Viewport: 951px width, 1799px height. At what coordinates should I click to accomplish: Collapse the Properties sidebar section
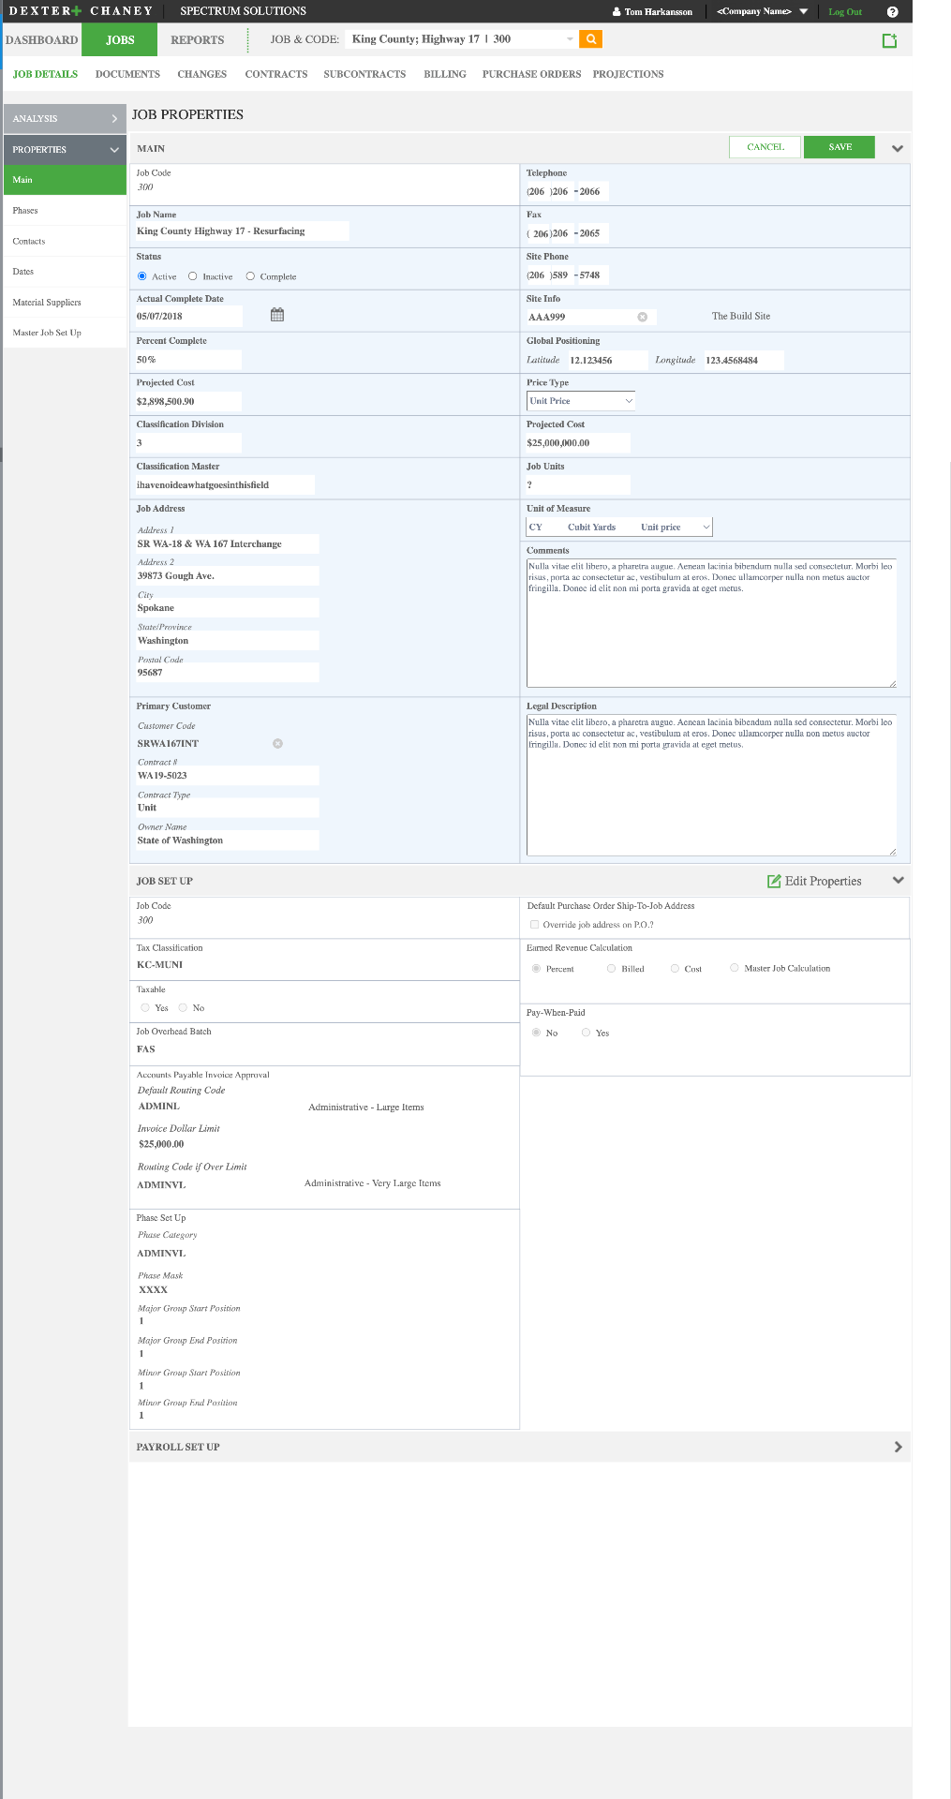coord(65,149)
